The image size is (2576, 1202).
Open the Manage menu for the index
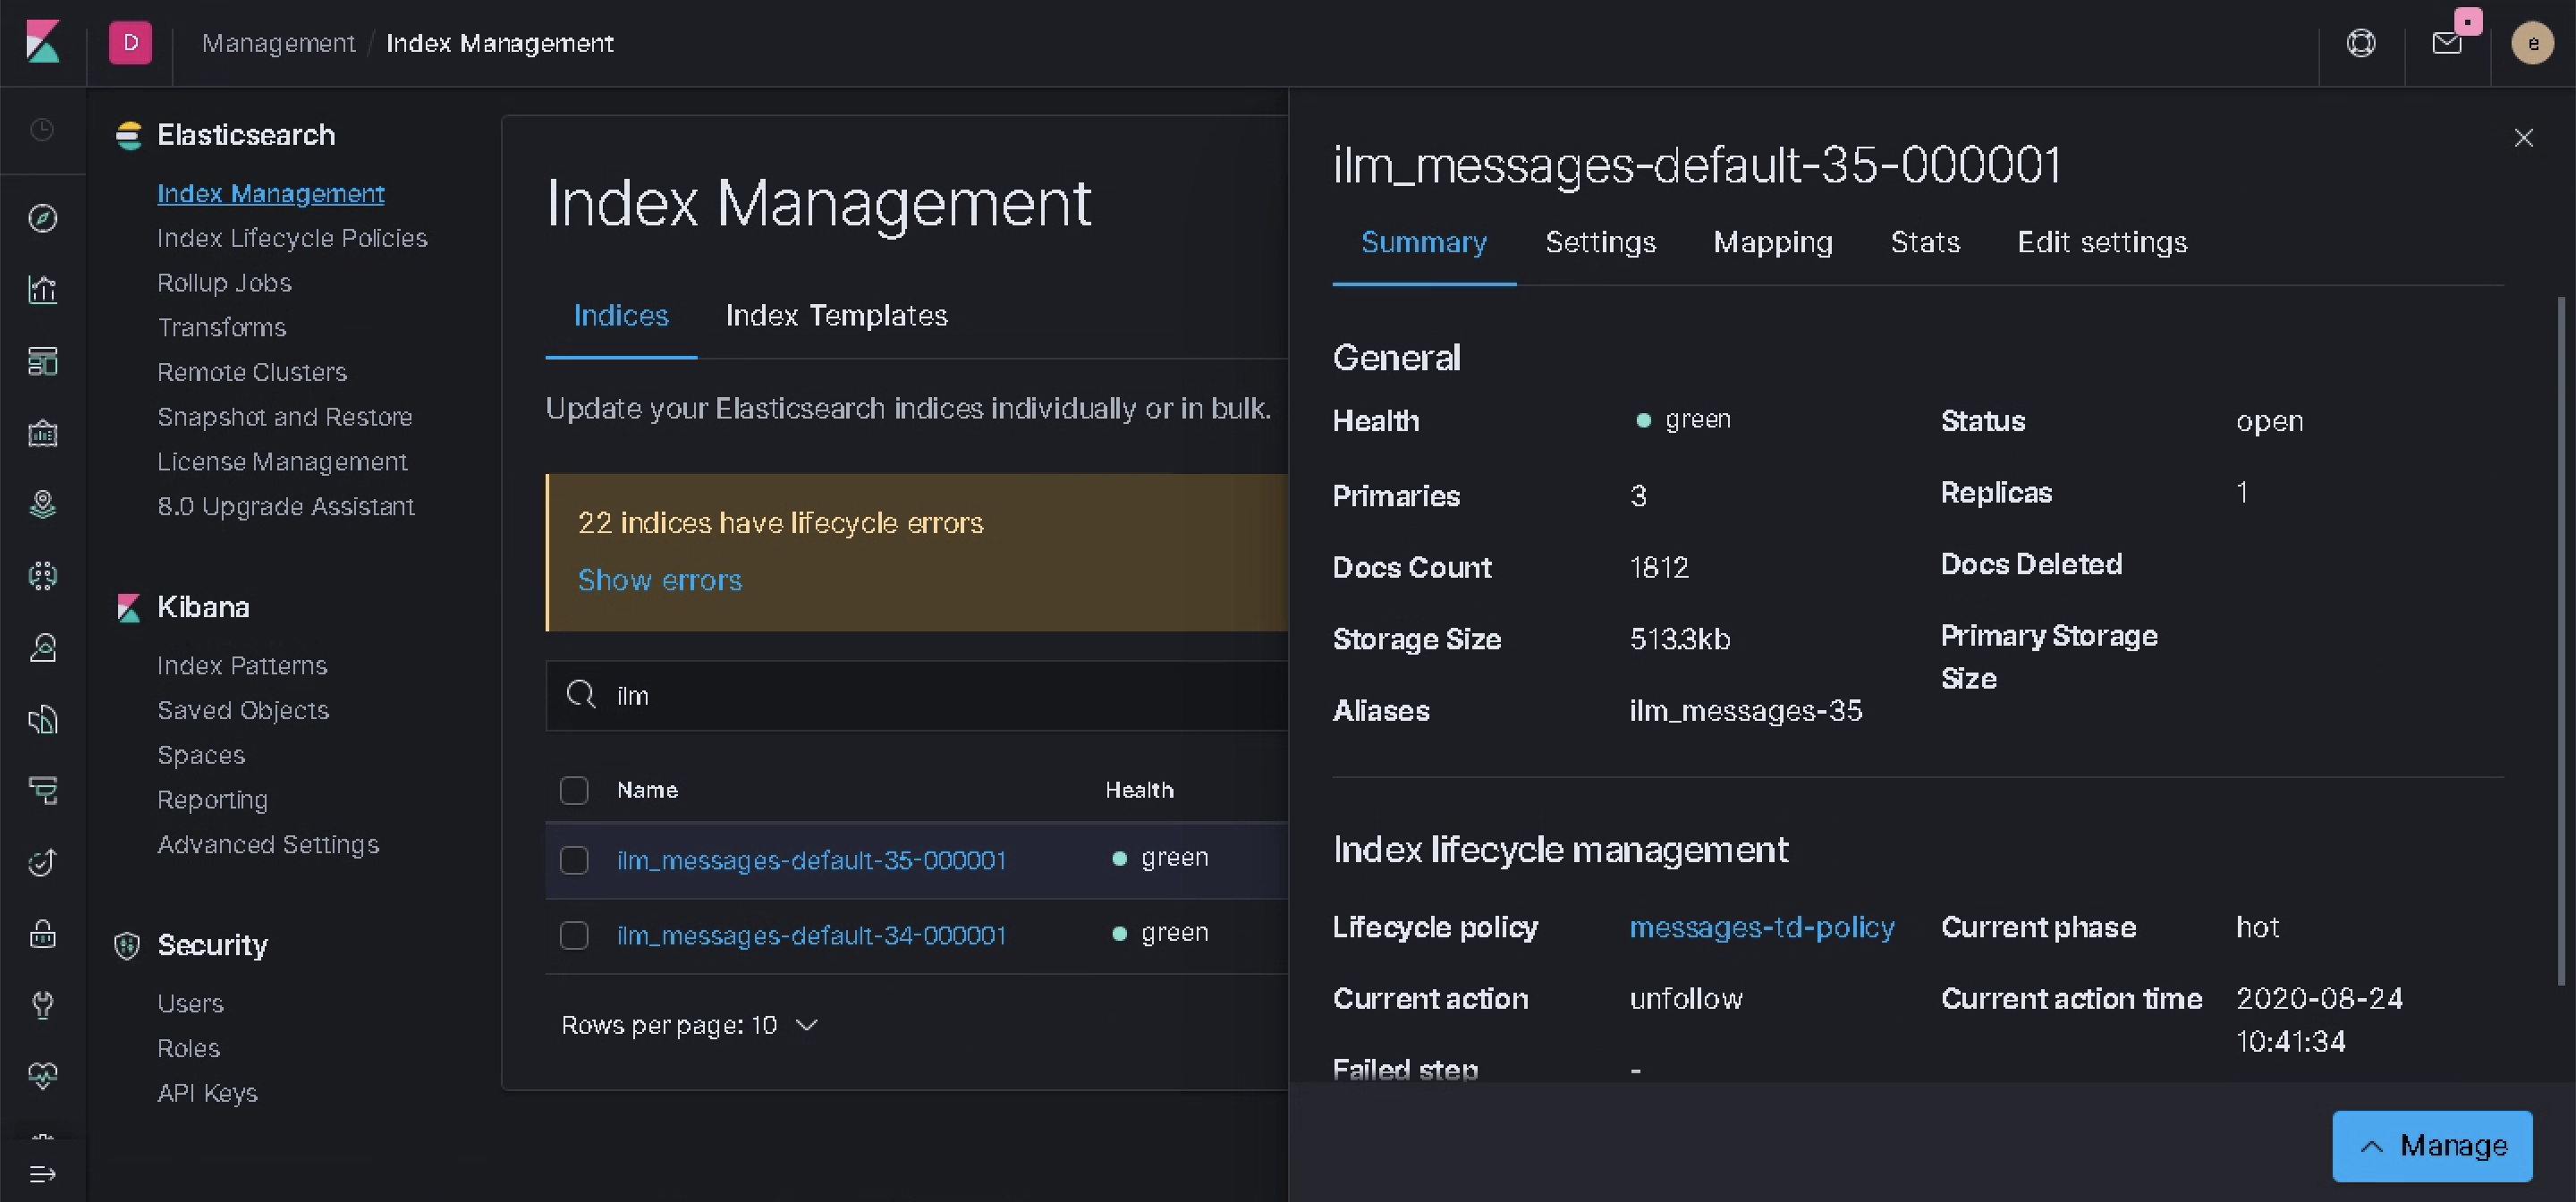coord(2432,1145)
